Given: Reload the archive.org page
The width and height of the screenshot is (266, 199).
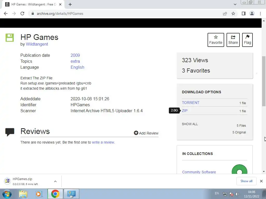Looking at the screenshot, I should coord(22,13).
